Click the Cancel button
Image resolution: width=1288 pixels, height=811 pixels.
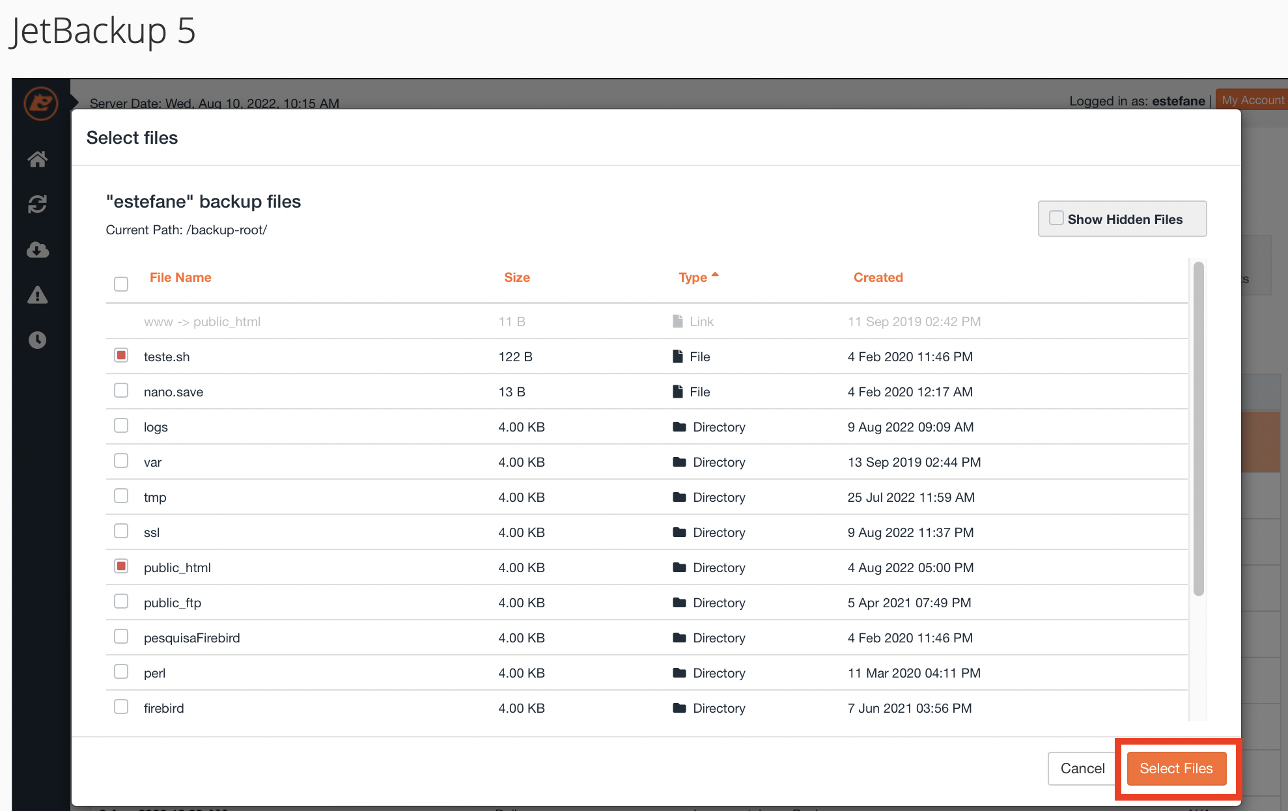click(x=1082, y=768)
